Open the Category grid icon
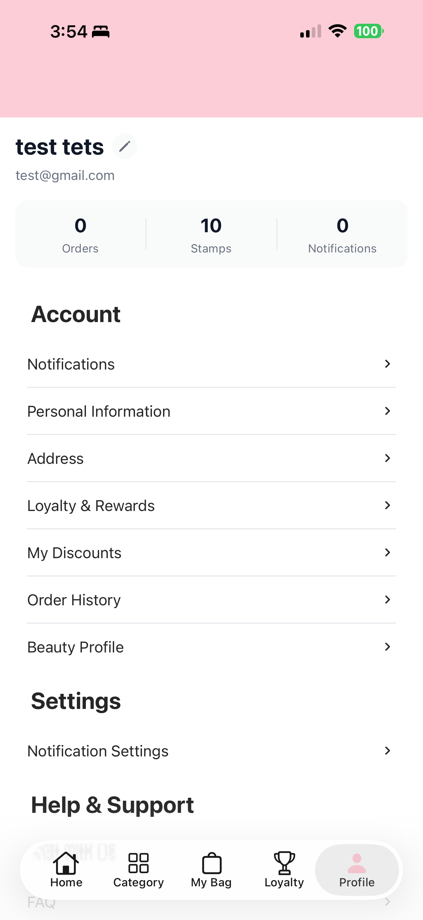Viewport: 423px width, 920px height. [x=138, y=863]
